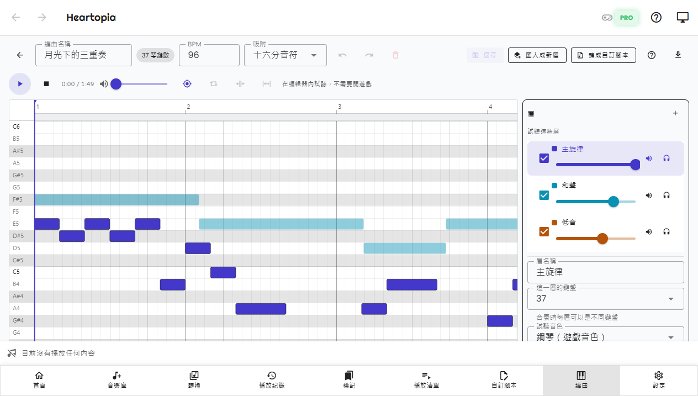The width and height of the screenshot is (698, 396).
Task: Click the BPM input field
Action: pyautogui.click(x=209, y=55)
